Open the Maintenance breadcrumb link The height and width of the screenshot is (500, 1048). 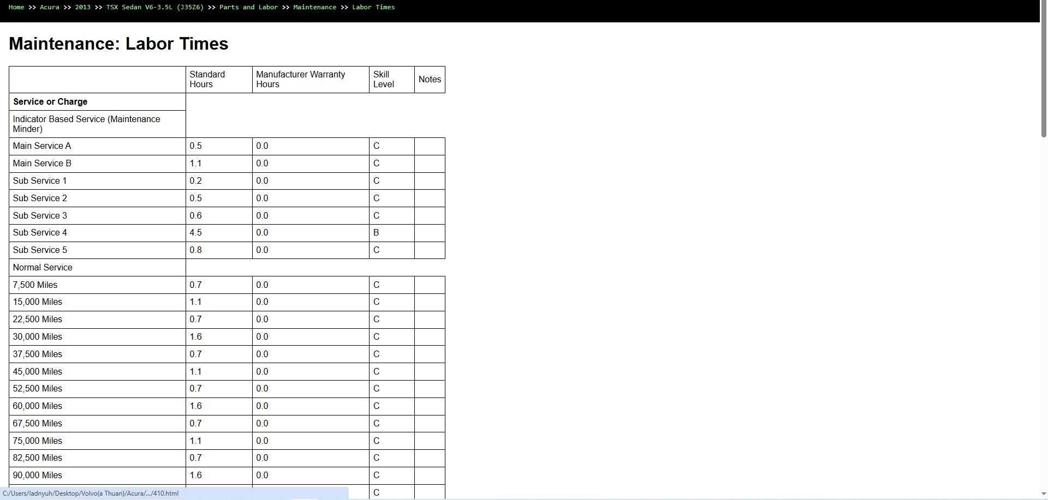tap(314, 7)
